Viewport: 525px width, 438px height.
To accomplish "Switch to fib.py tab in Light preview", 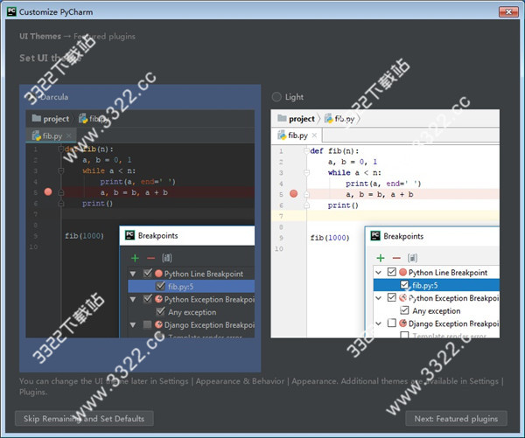I will 297,136.
